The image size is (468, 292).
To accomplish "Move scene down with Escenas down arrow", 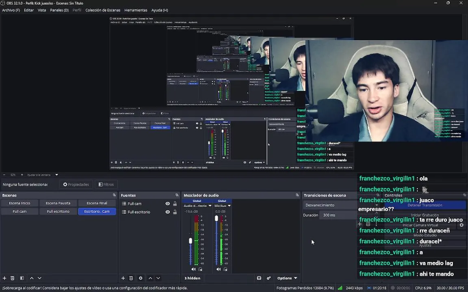I will (39, 278).
